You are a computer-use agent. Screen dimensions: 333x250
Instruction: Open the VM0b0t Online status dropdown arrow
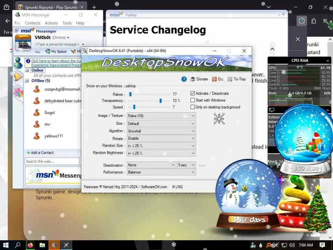pyautogui.click(x=68, y=38)
